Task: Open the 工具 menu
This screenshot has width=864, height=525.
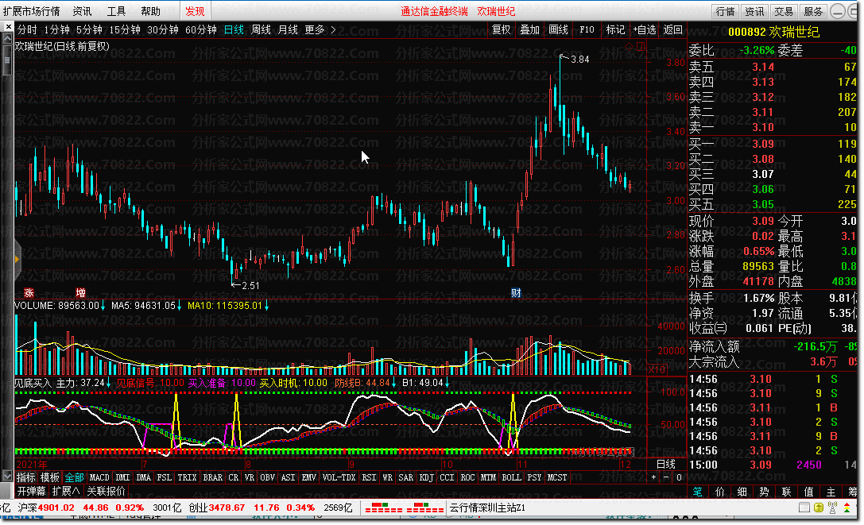Action: tap(116, 11)
